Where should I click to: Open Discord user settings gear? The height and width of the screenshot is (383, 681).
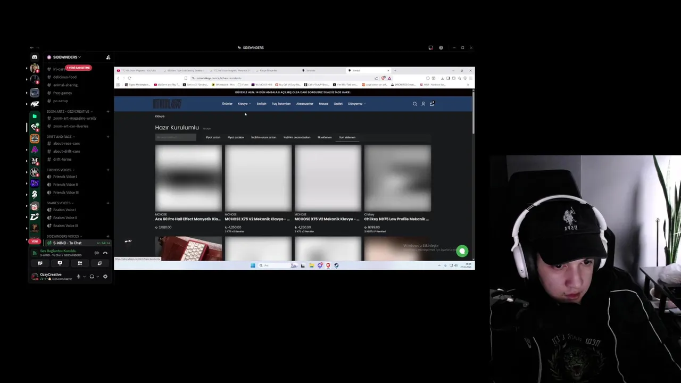[x=105, y=277]
